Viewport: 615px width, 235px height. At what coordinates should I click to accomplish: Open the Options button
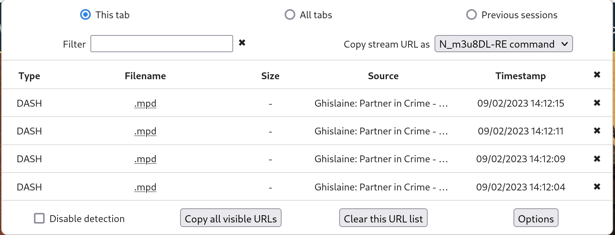point(536,218)
